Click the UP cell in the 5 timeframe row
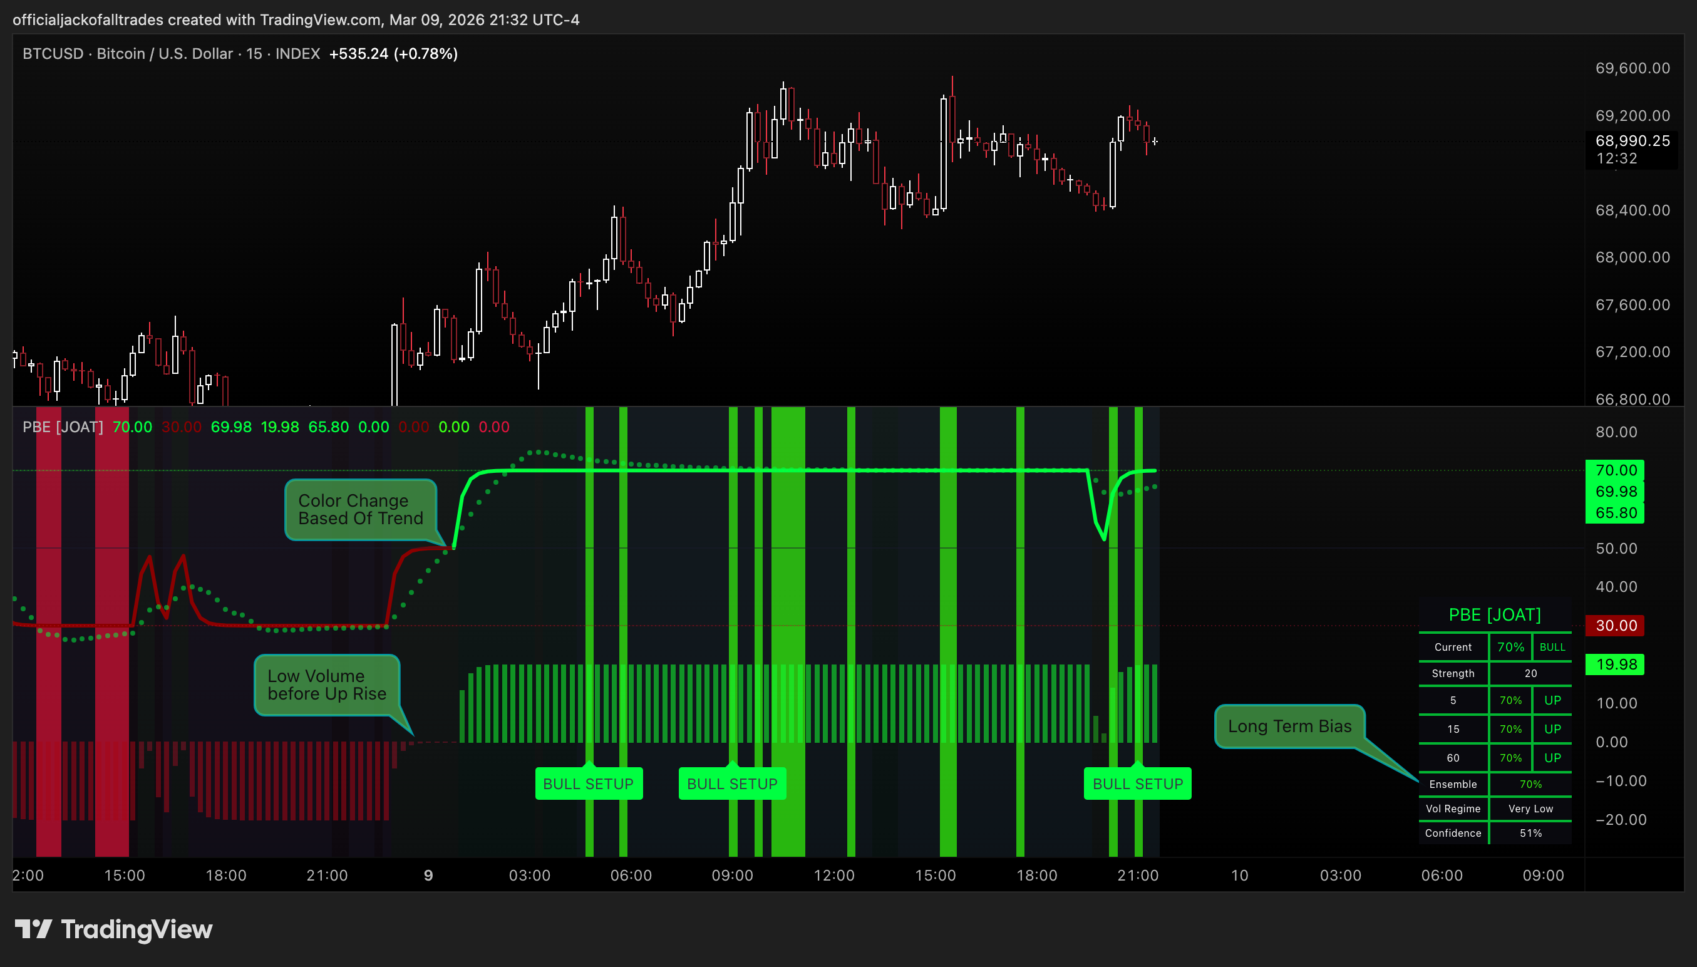 click(x=1552, y=700)
